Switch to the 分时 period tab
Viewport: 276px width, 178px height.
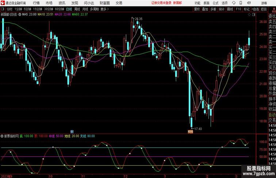9,9
